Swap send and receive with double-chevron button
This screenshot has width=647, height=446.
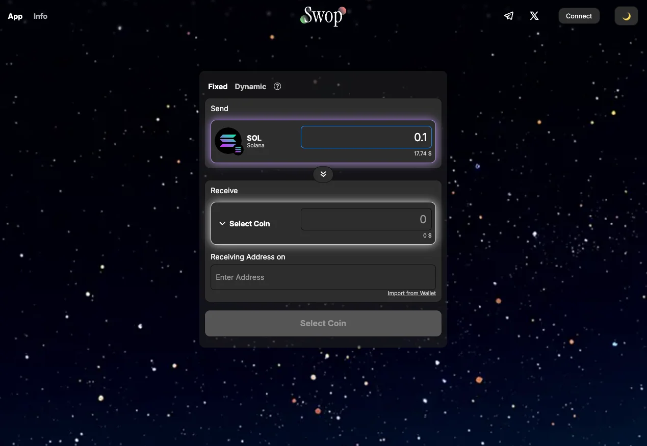point(323,174)
